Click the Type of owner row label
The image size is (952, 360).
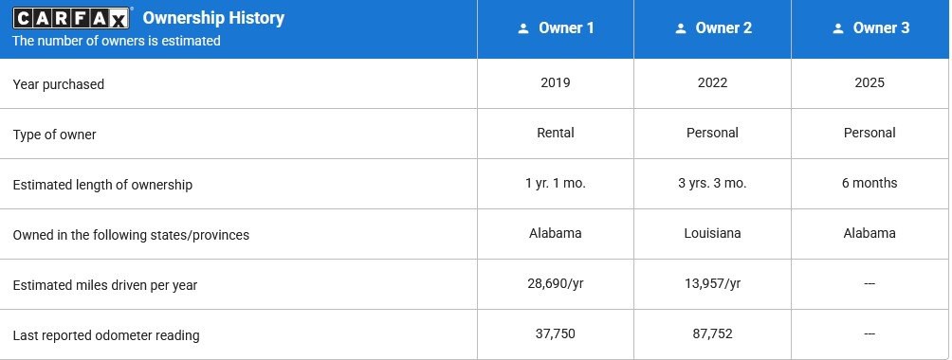click(x=54, y=135)
